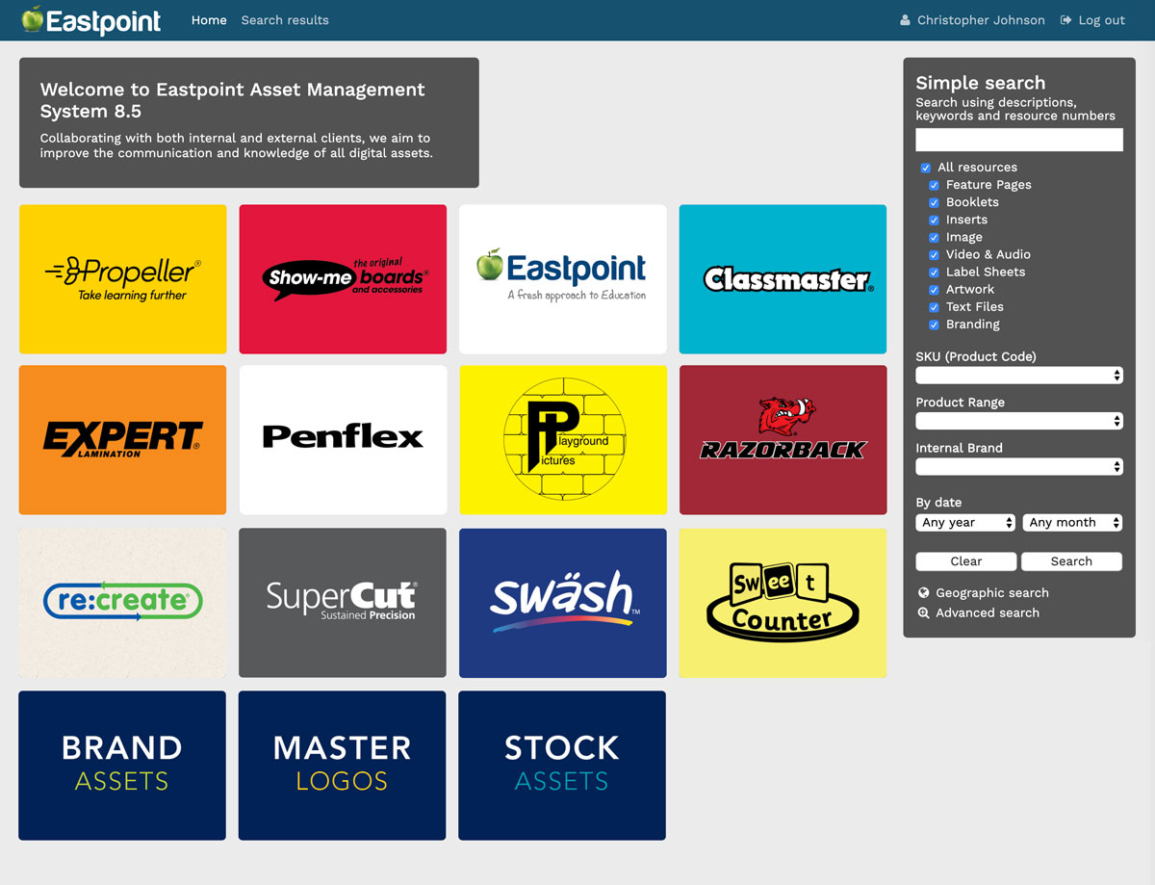Click the Search button

point(1071,561)
